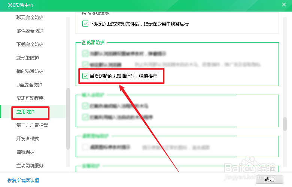Image resolution: width=292 pixels, height=187 pixels.
Task: Toggle sandbox isolation prompt checkbox 下载到风险或未知文件后
Action: [85, 24]
